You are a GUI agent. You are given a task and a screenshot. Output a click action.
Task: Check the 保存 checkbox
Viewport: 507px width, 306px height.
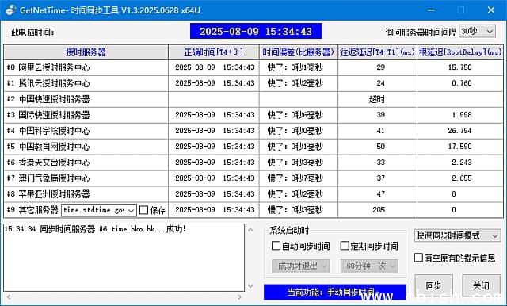pyautogui.click(x=144, y=210)
